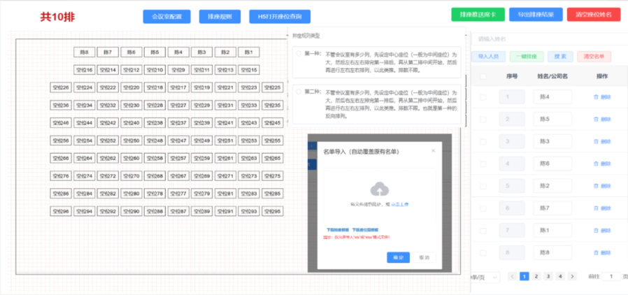
Task: Open the items-per-page dropdown
Action: pyautogui.click(x=484, y=277)
